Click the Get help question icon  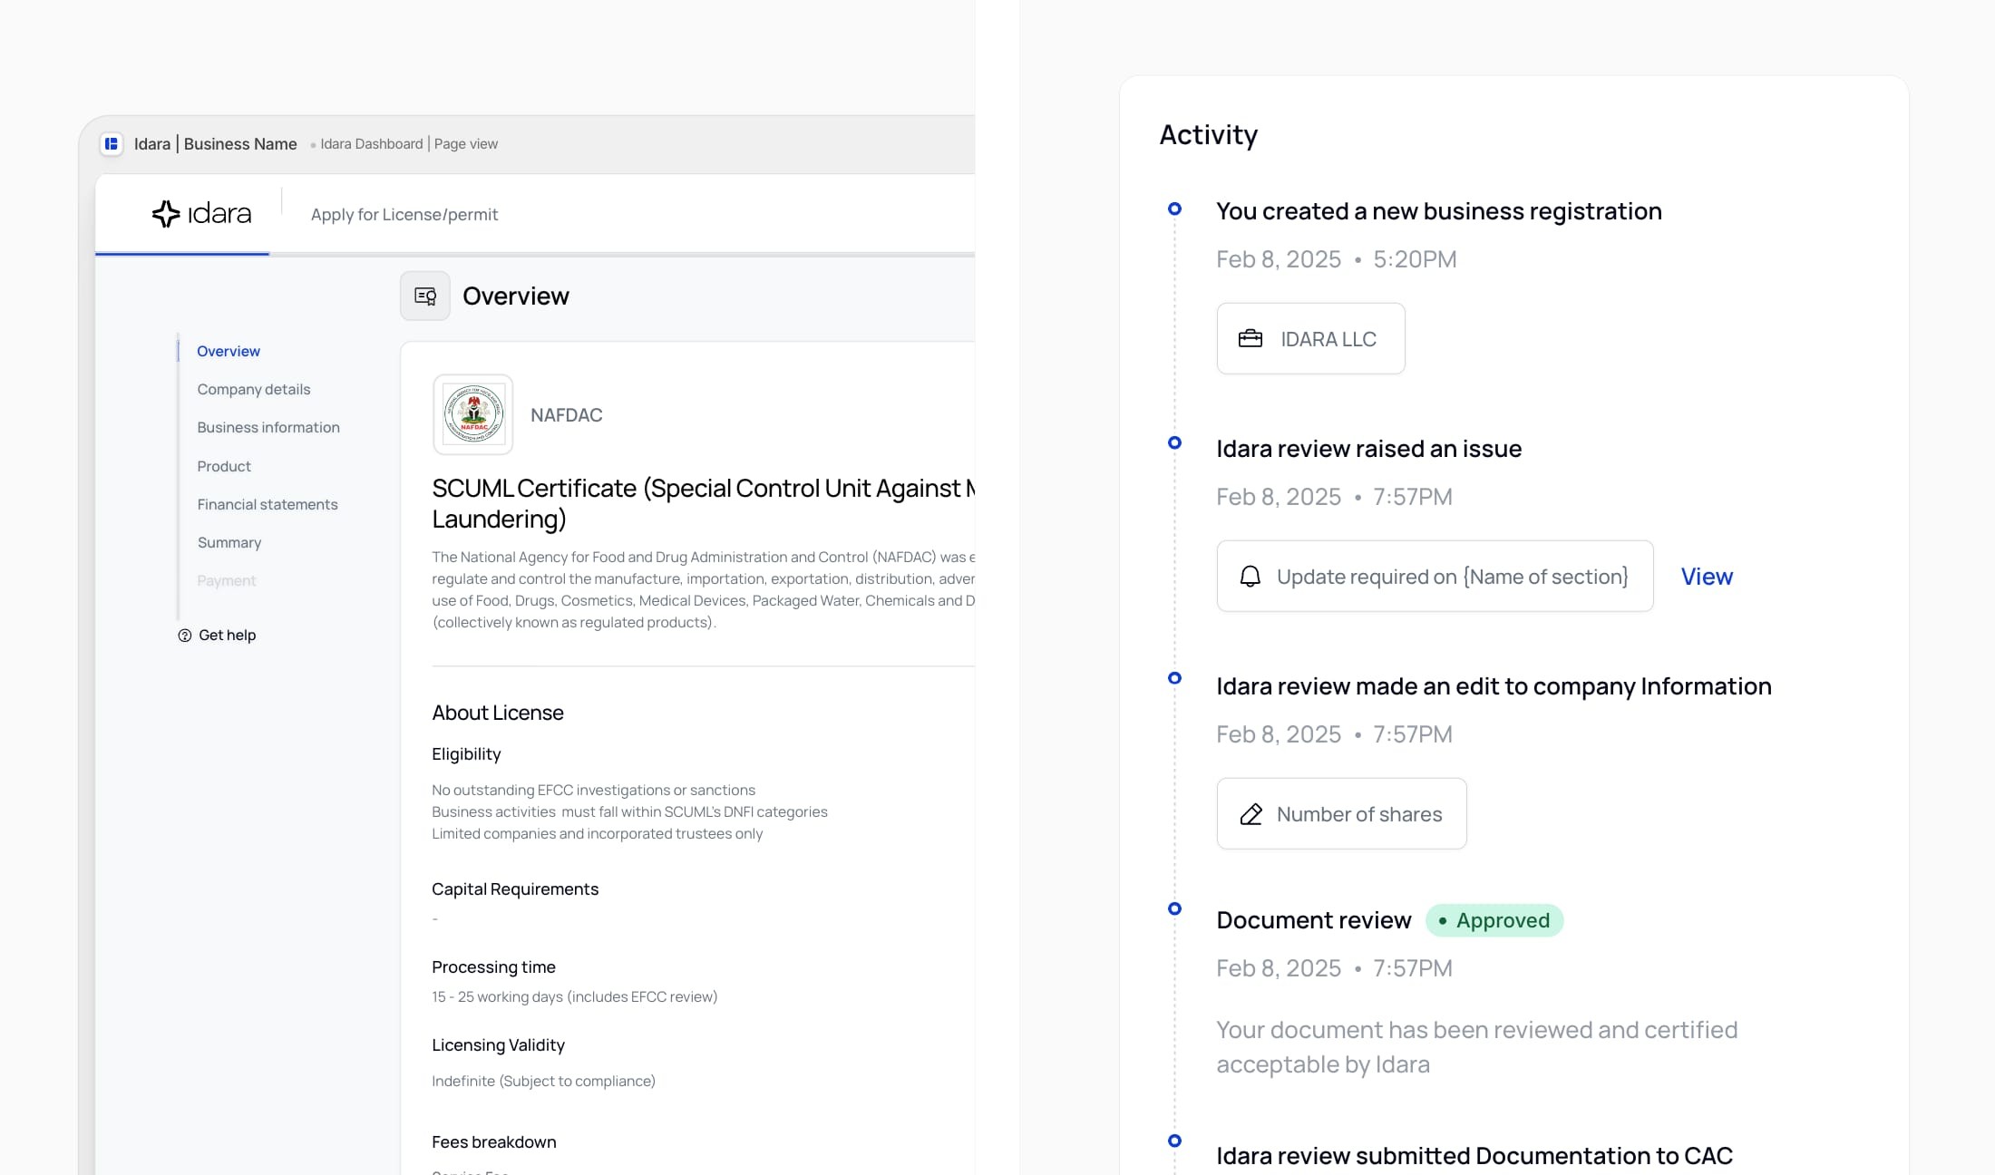tap(185, 636)
